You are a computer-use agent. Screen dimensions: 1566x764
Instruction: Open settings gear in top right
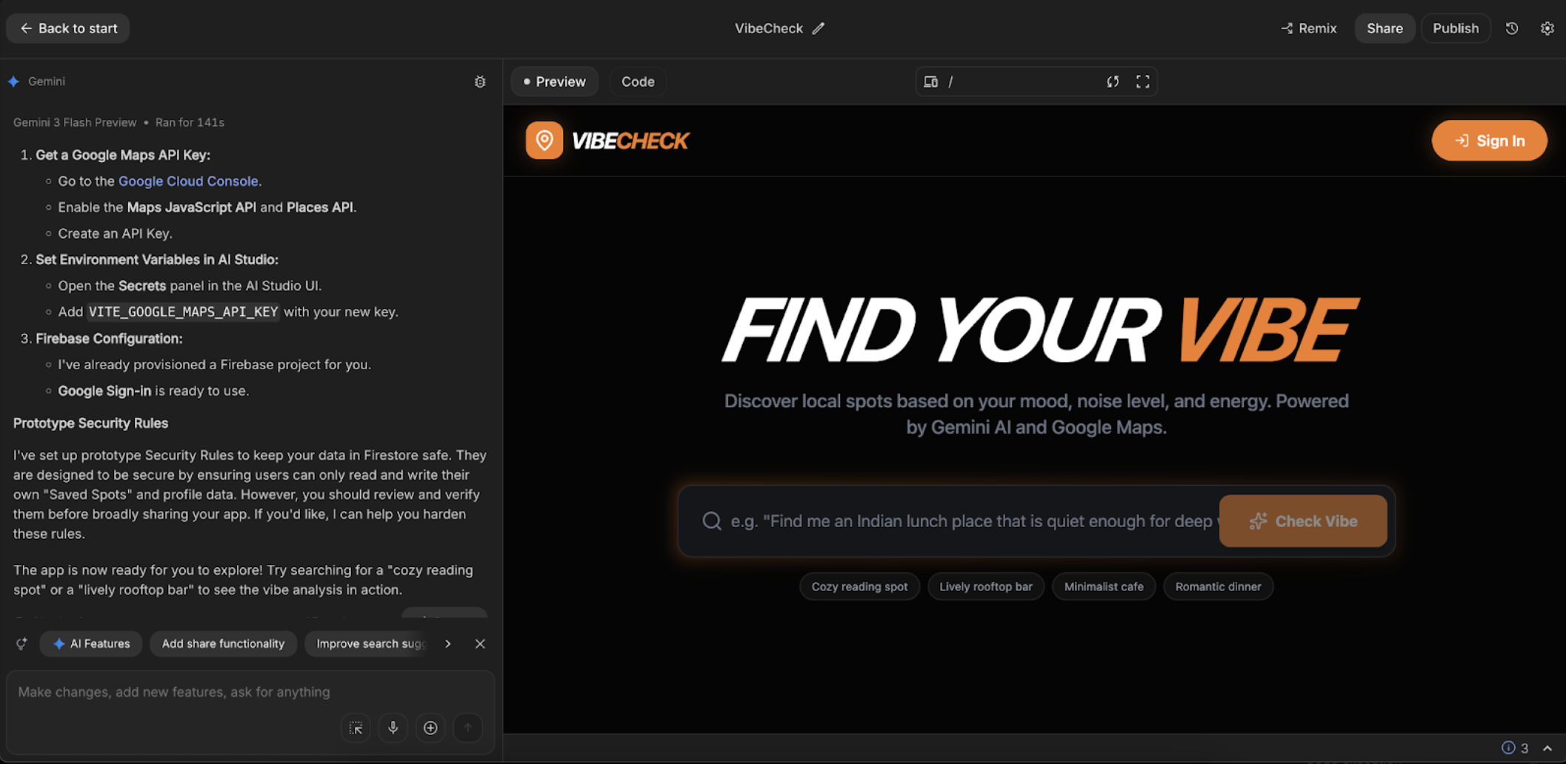tap(1547, 28)
